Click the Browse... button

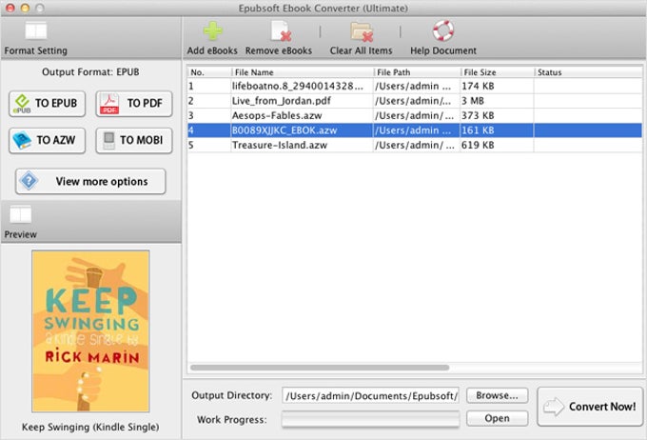(498, 395)
